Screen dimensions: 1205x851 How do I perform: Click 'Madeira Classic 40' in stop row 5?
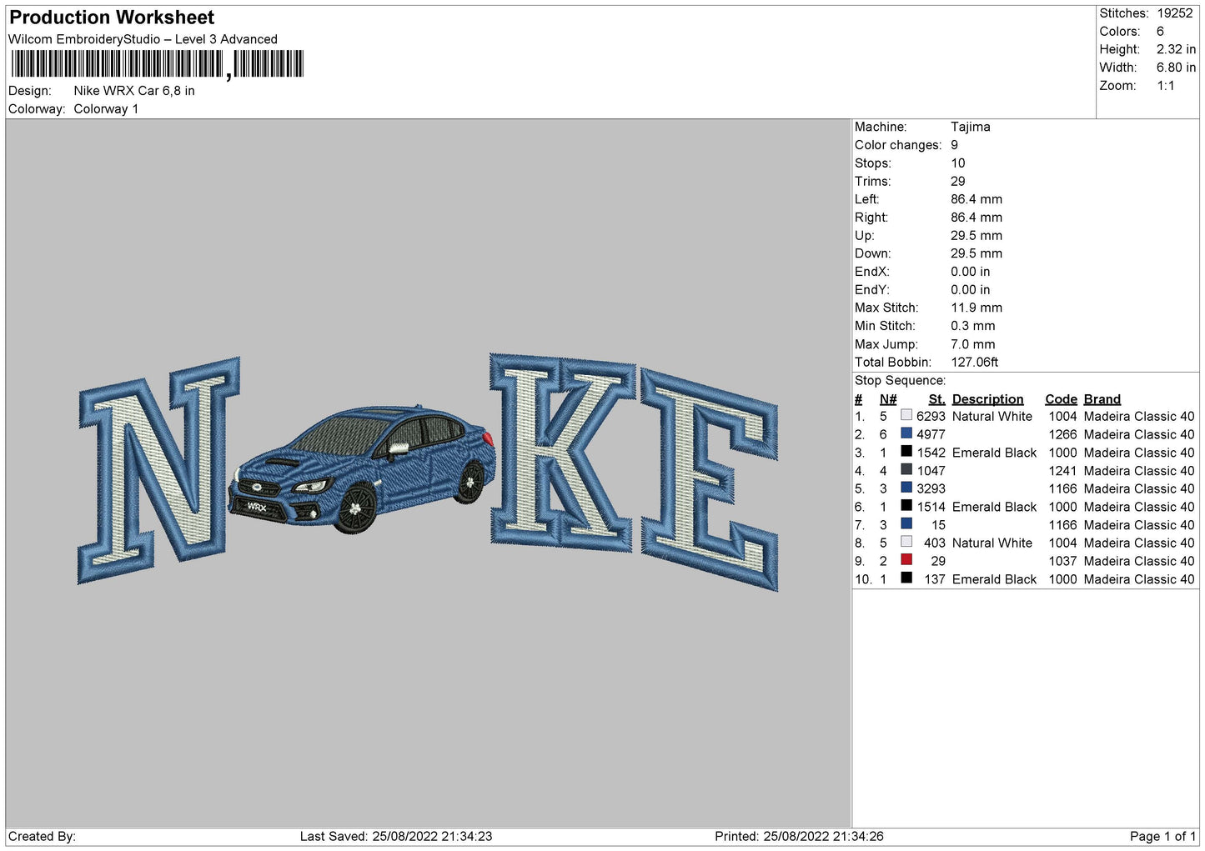click(1139, 489)
